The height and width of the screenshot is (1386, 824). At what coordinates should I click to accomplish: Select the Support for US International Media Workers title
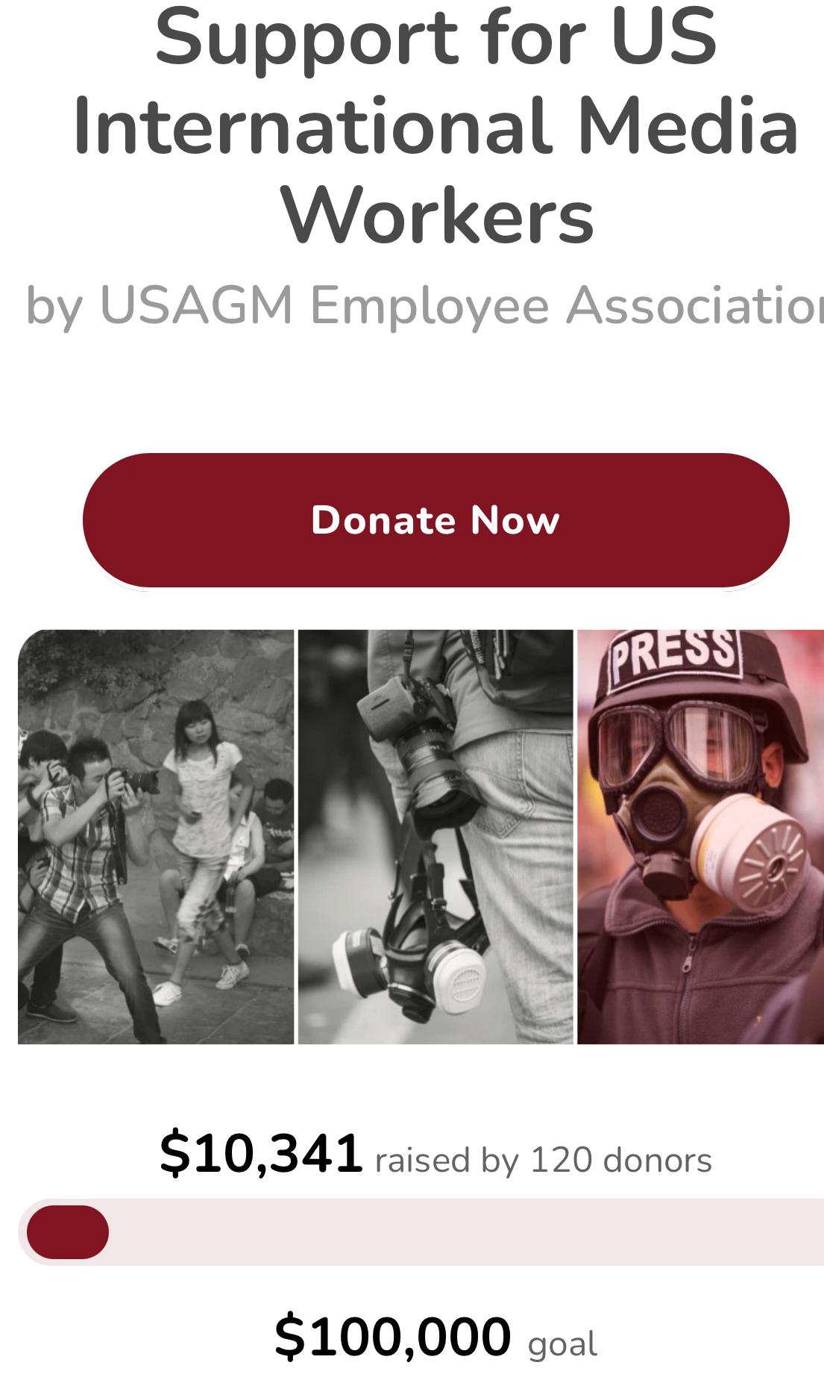coord(435,125)
